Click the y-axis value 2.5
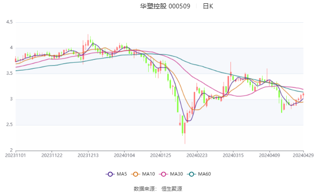Viewport: 316px width, 192px height. 9,125
